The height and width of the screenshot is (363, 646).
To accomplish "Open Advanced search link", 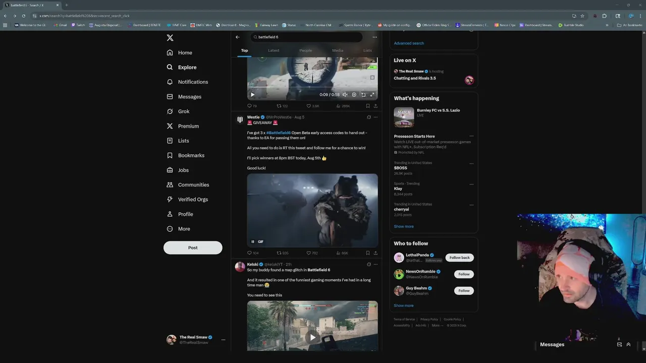I will [x=409, y=43].
